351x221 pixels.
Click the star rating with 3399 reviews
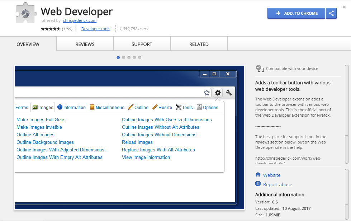[51, 29]
